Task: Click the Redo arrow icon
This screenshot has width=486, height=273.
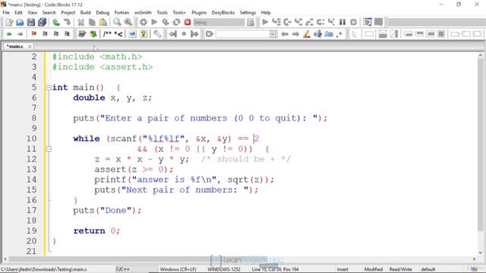Action: pos(67,22)
